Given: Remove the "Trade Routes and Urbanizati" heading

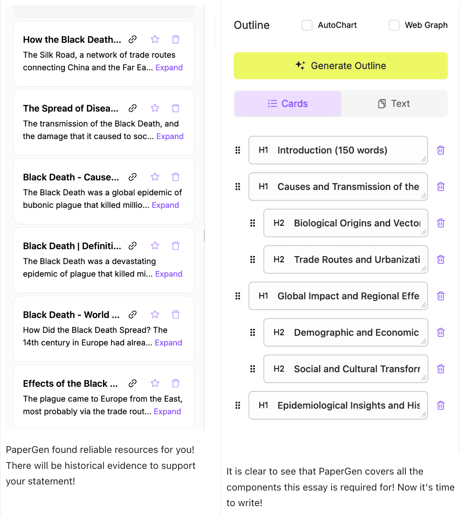Looking at the screenshot, I should point(441,260).
